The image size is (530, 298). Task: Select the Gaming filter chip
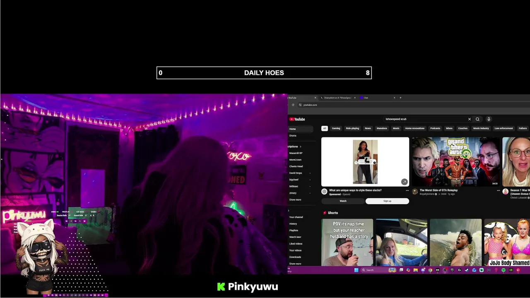click(x=336, y=128)
